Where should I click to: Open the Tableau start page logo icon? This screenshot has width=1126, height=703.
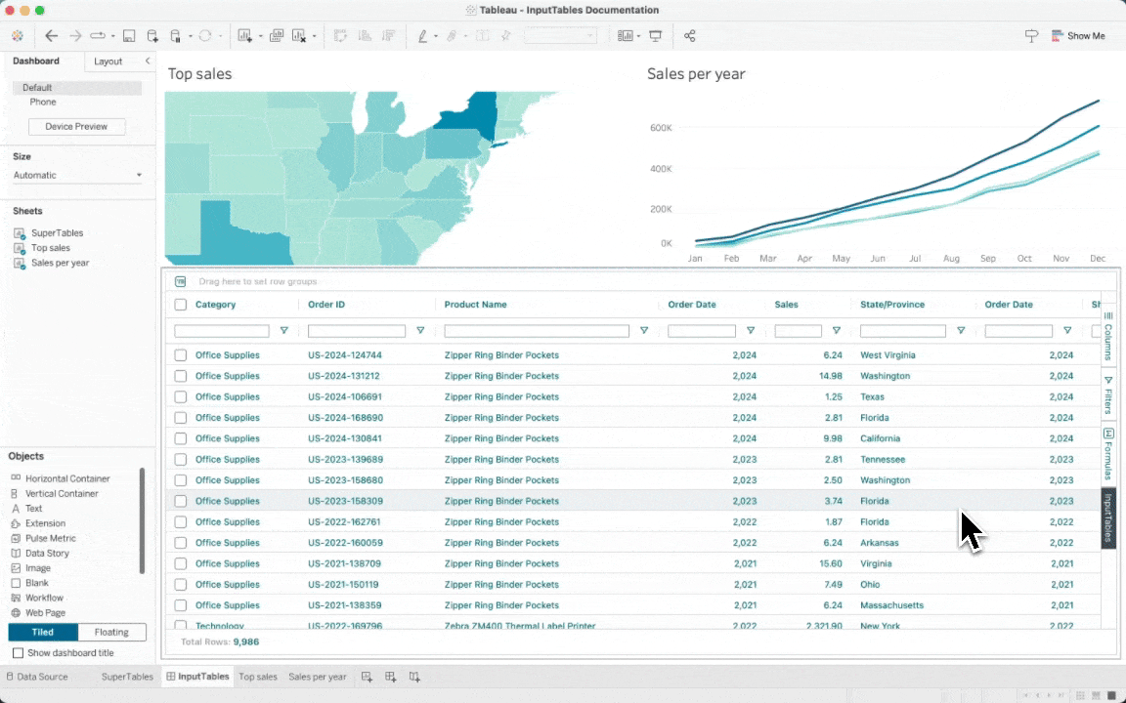pos(18,36)
